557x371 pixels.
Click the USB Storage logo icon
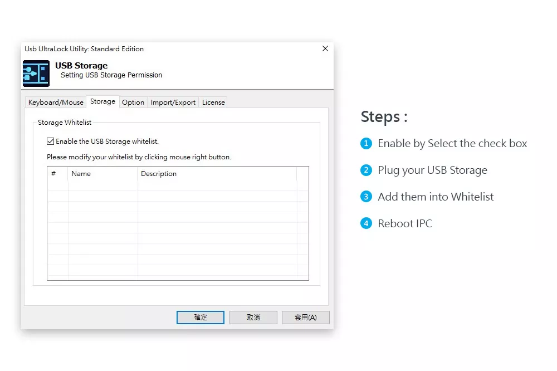[x=36, y=74]
